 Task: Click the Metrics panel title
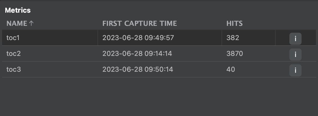18,11
